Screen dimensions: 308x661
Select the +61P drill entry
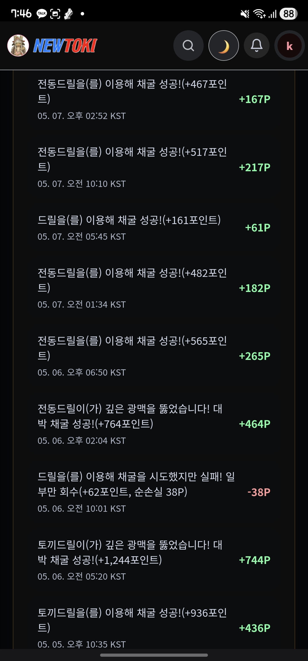(x=154, y=228)
